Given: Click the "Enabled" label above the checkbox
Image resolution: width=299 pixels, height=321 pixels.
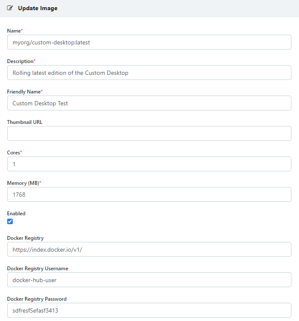Looking at the screenshot, I should tap(16, 214).
